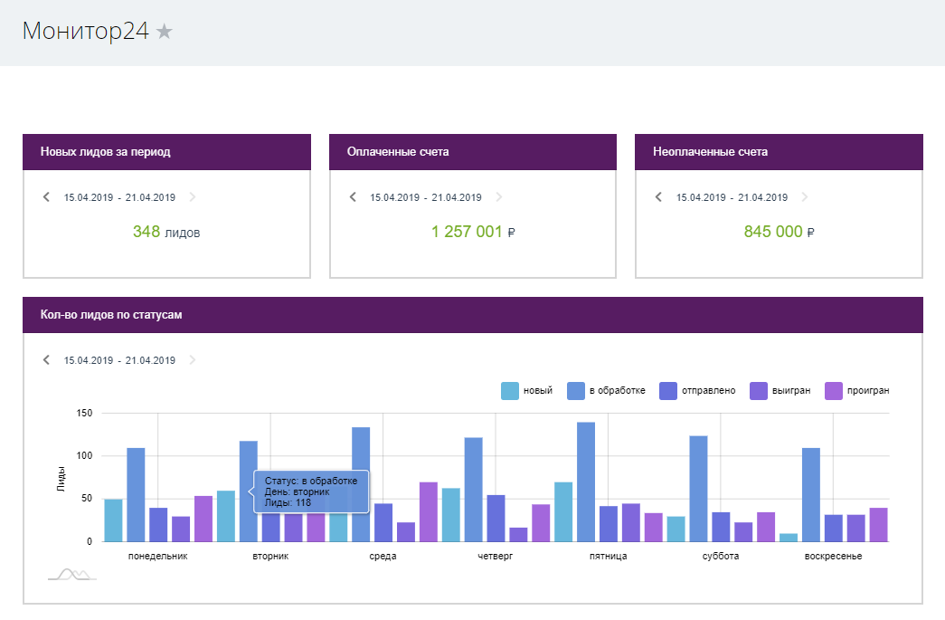Click the chart library logo icon

(72, 574)
